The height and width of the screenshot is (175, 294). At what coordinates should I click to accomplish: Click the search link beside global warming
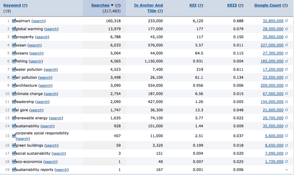coord(51,29)
